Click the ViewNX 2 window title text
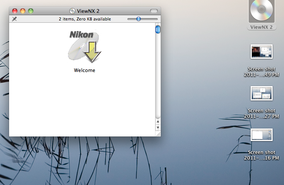Screen dimensions: 284x185 pyautogui.click(x=88, y=11)
